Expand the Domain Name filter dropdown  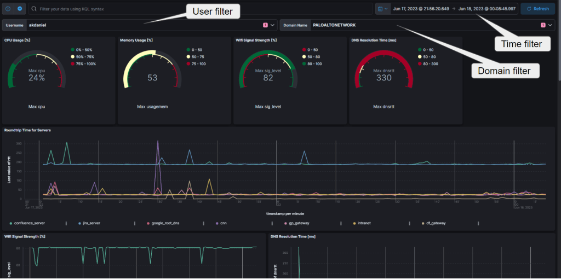tap(549, 25)
